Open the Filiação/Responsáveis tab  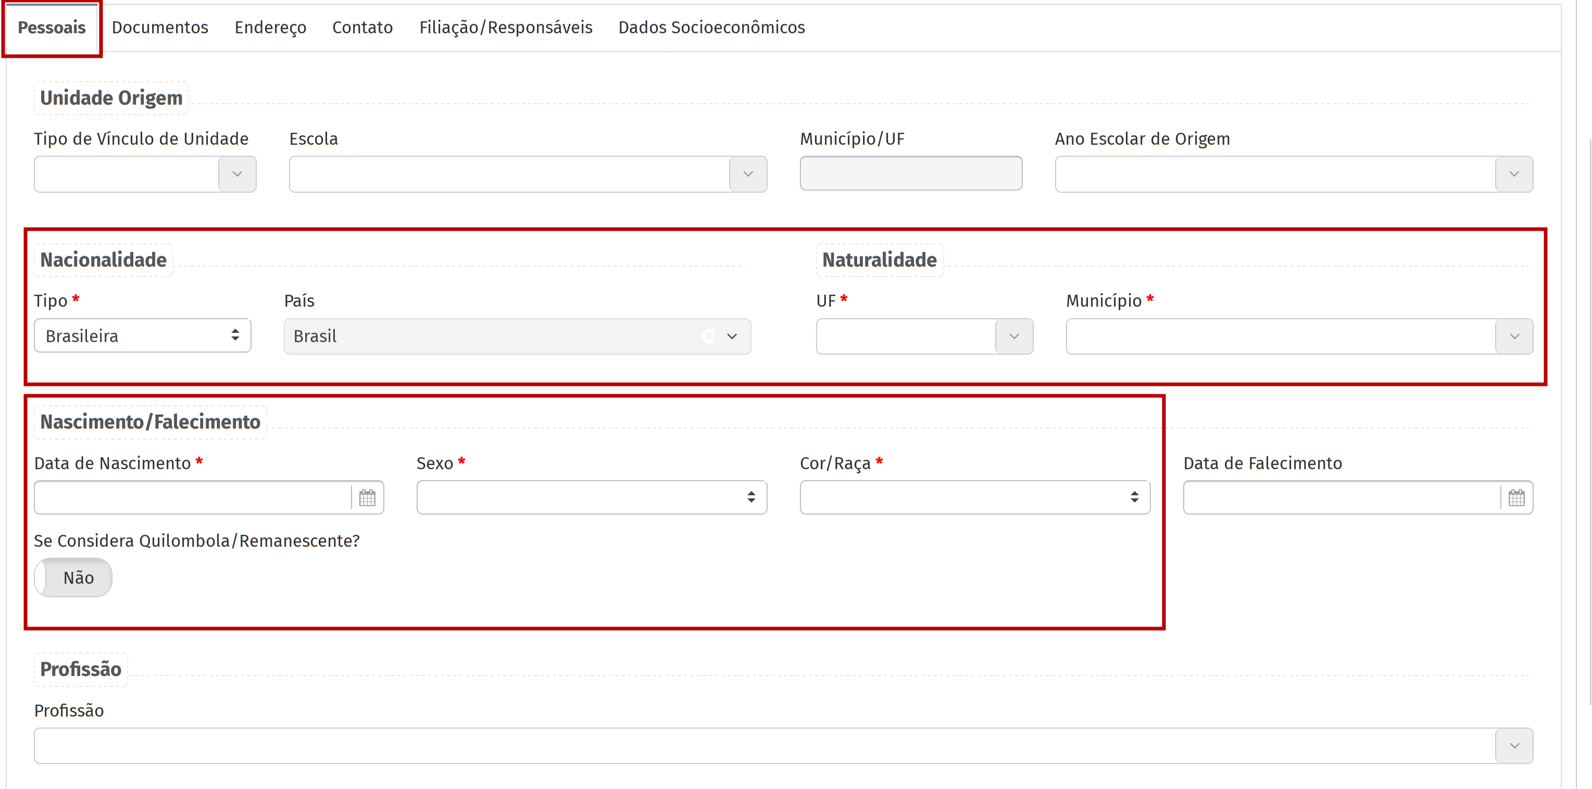506,28
